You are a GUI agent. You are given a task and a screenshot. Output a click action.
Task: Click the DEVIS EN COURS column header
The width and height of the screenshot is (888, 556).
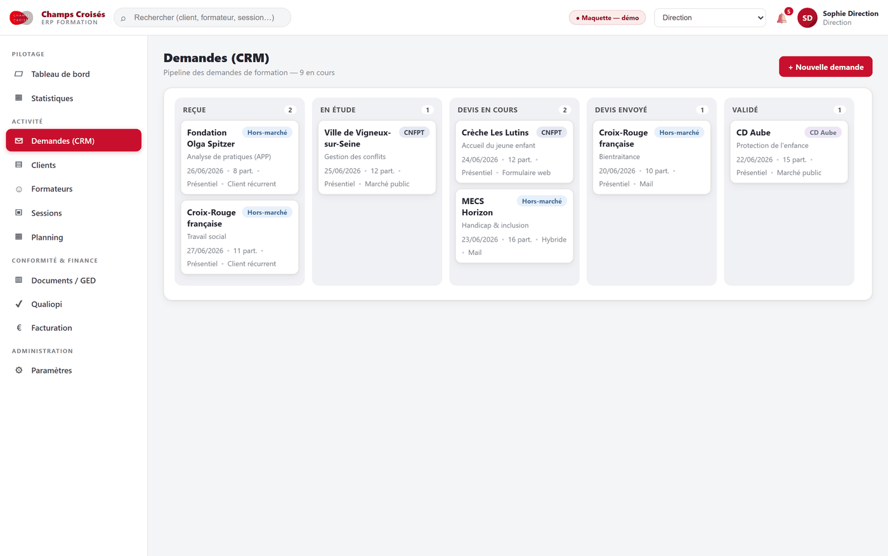(487, 110)
